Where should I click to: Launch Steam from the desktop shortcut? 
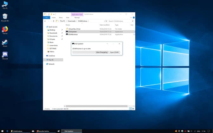click(5, 43)
